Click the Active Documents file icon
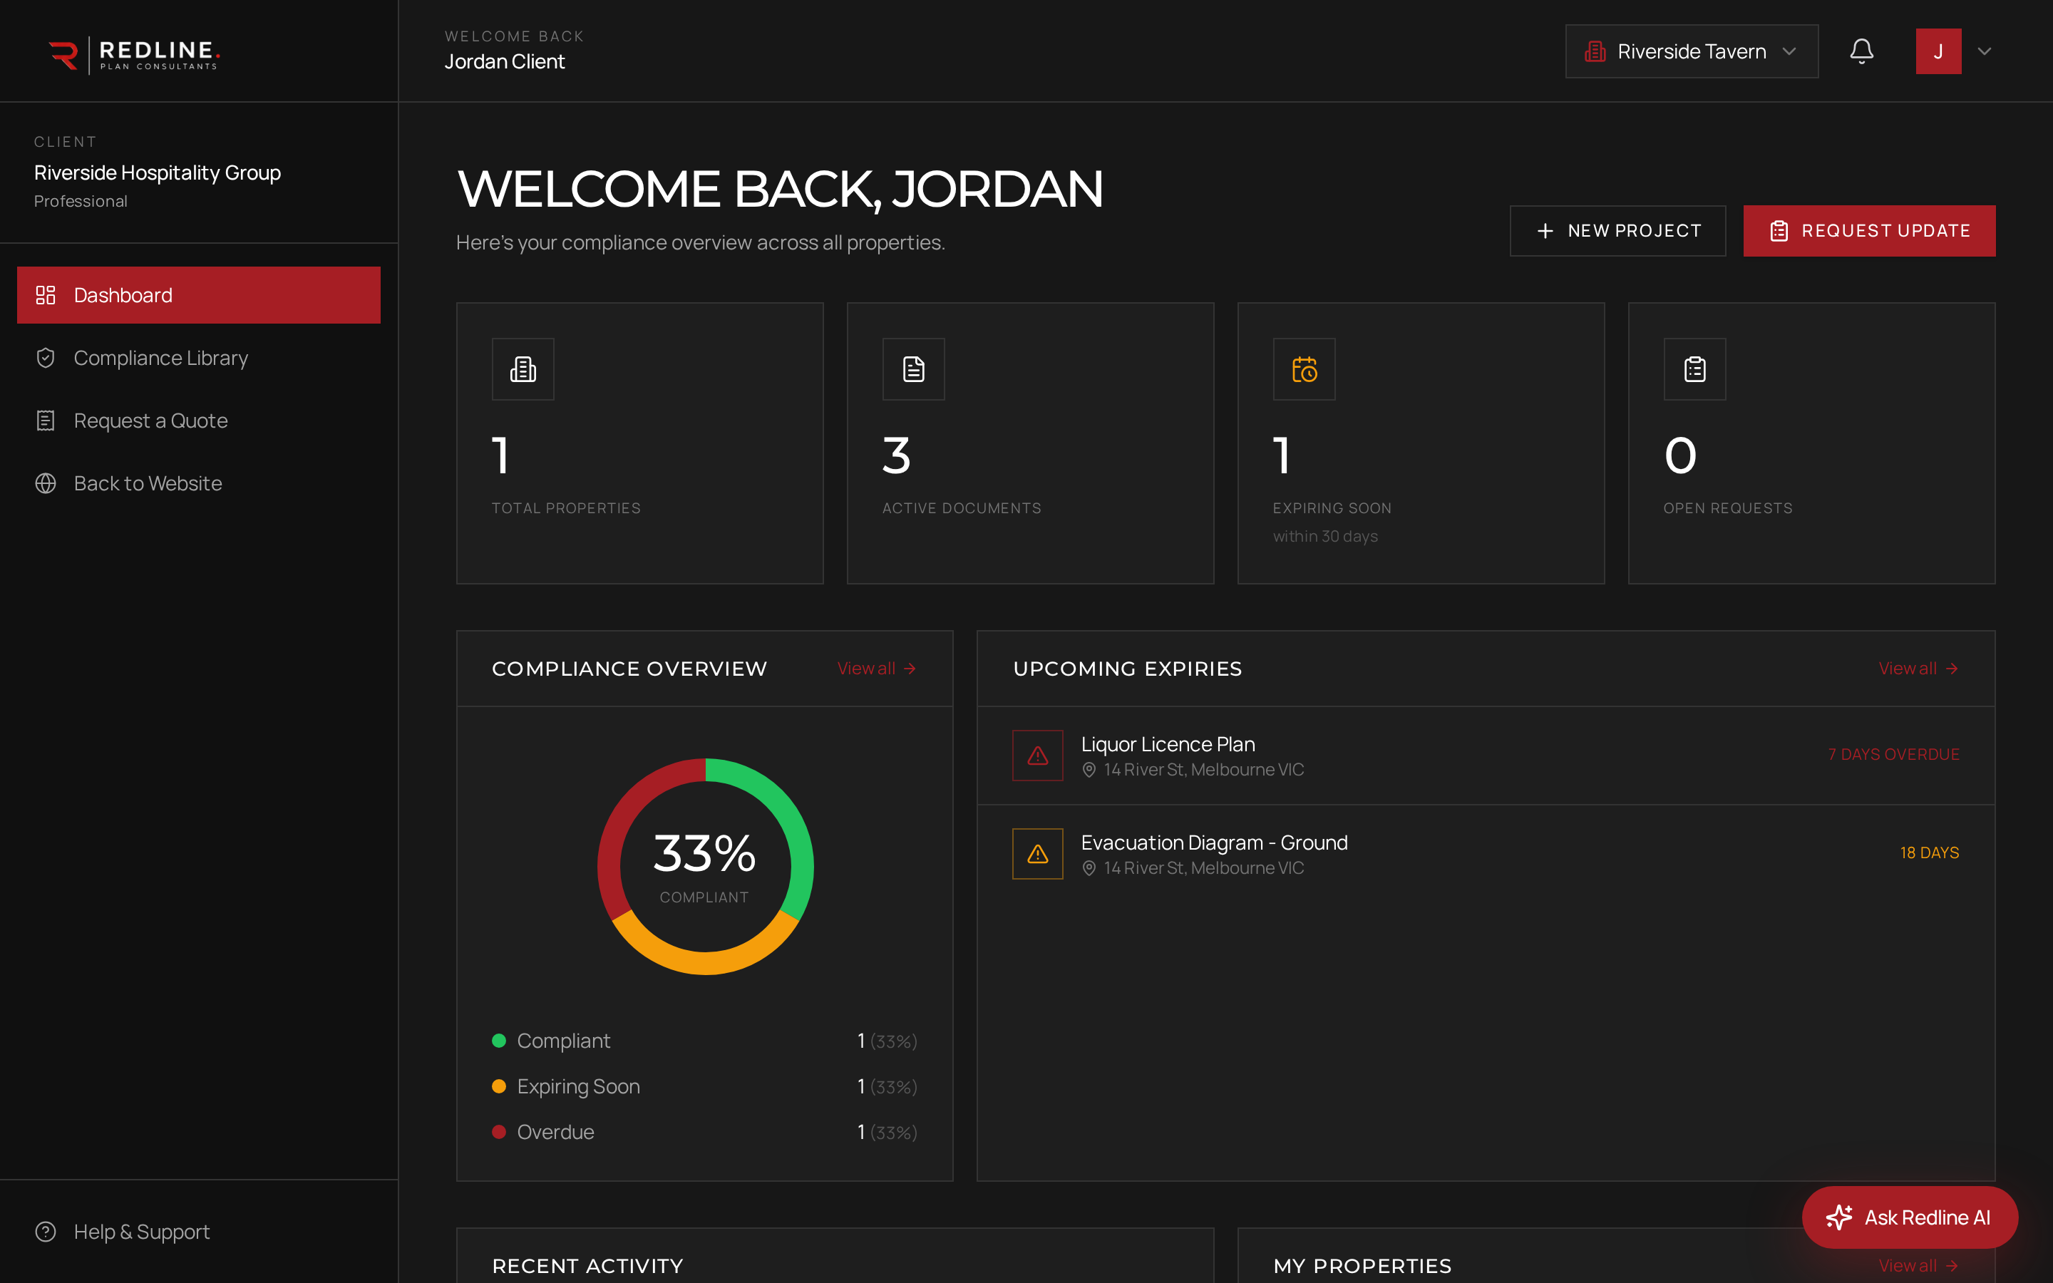The width and height of the screenshot is (2053, 1283). click(913, 369)
